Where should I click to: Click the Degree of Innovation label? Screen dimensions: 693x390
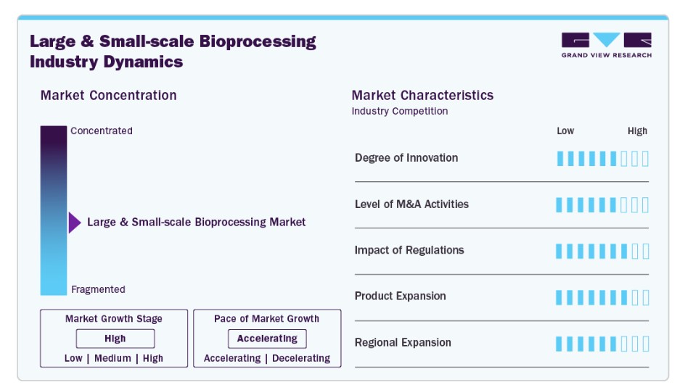406,158
